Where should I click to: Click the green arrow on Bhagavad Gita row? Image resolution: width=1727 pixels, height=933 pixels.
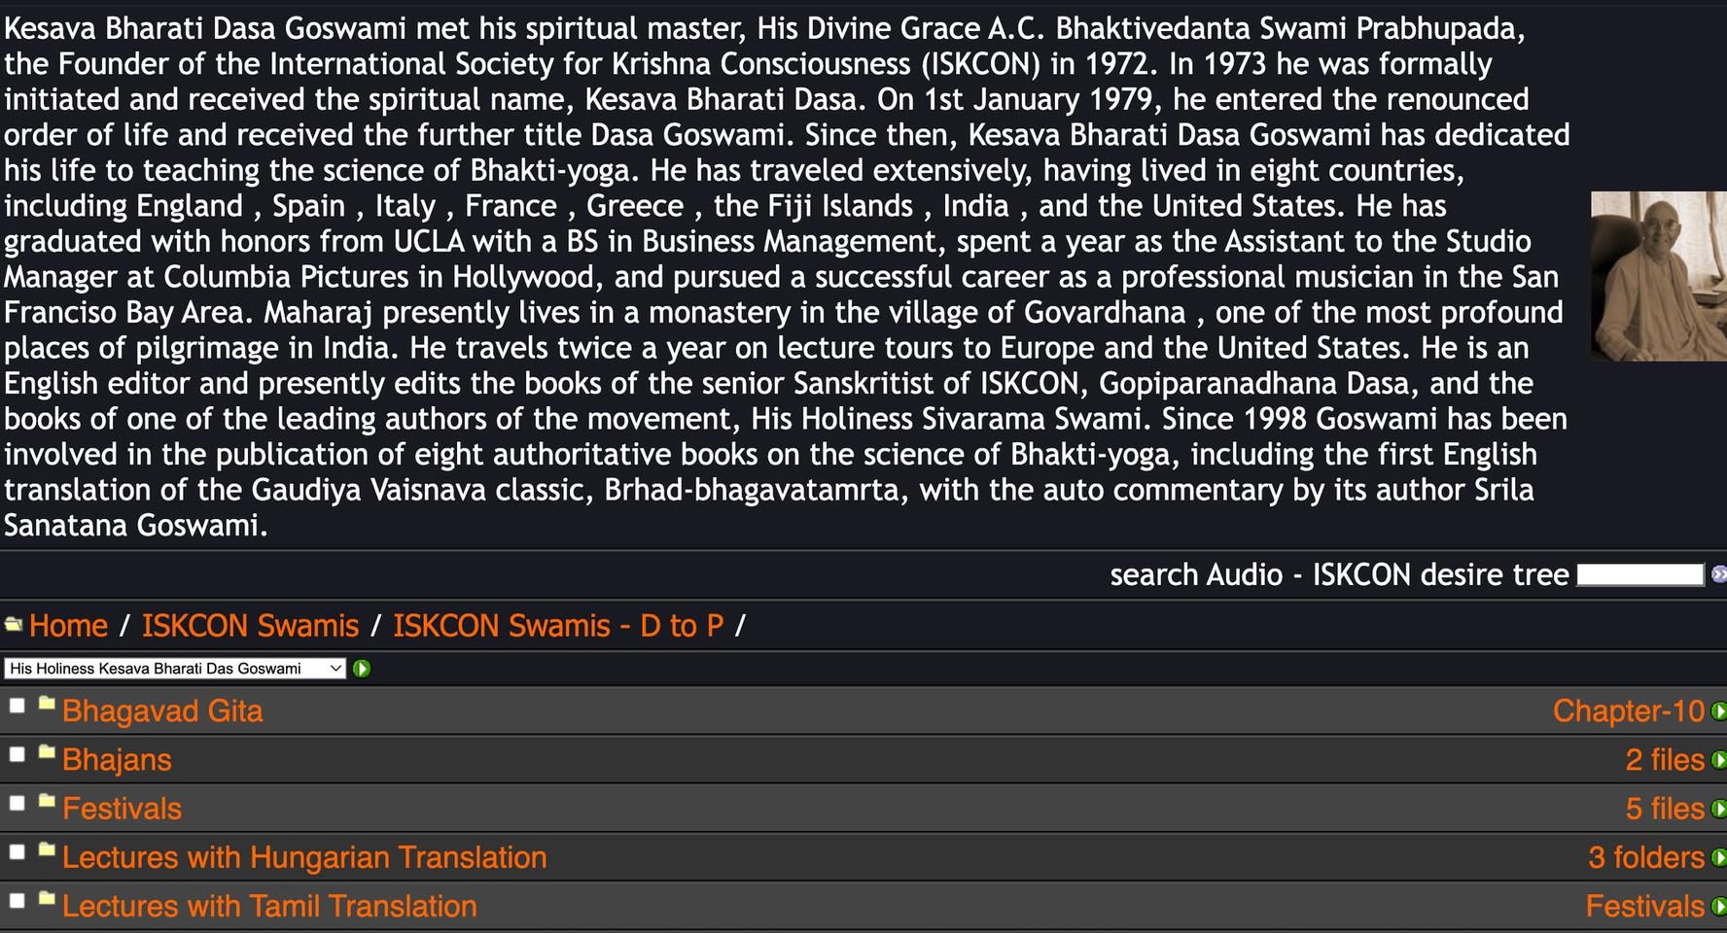coord(1718,711)
